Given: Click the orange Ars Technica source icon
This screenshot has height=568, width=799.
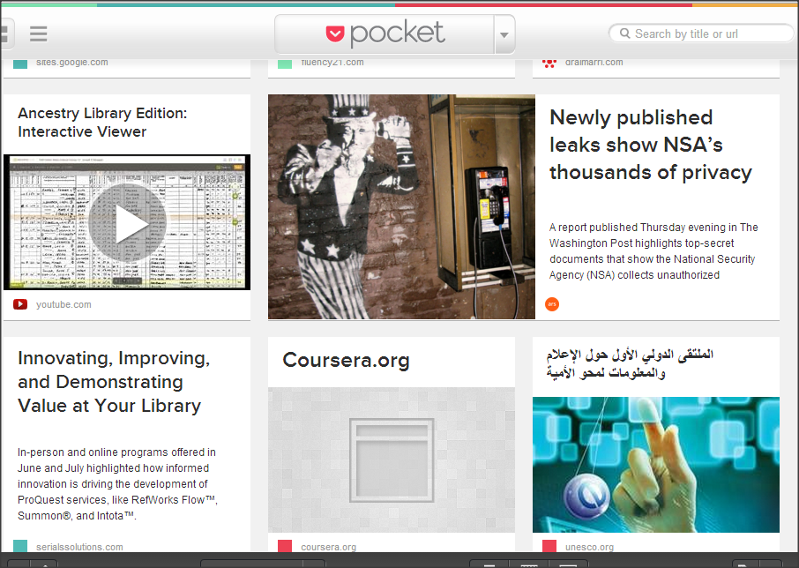Looking at the screenshot, I should pos(552,304).
